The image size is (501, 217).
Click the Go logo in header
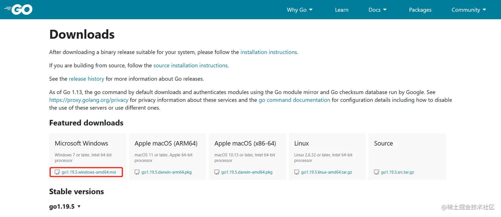(x=19, y=10)
